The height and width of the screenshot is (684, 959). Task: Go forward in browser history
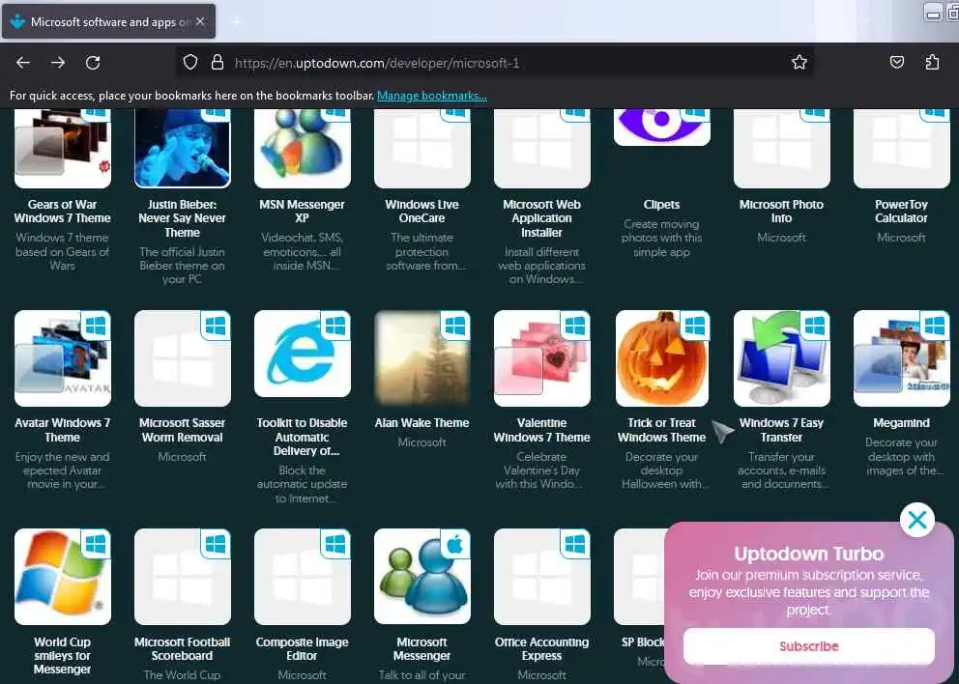(x=58, y=63)
